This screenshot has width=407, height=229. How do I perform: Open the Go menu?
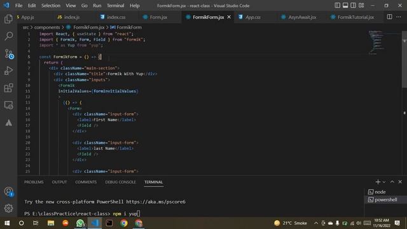[x=85, y=6]
